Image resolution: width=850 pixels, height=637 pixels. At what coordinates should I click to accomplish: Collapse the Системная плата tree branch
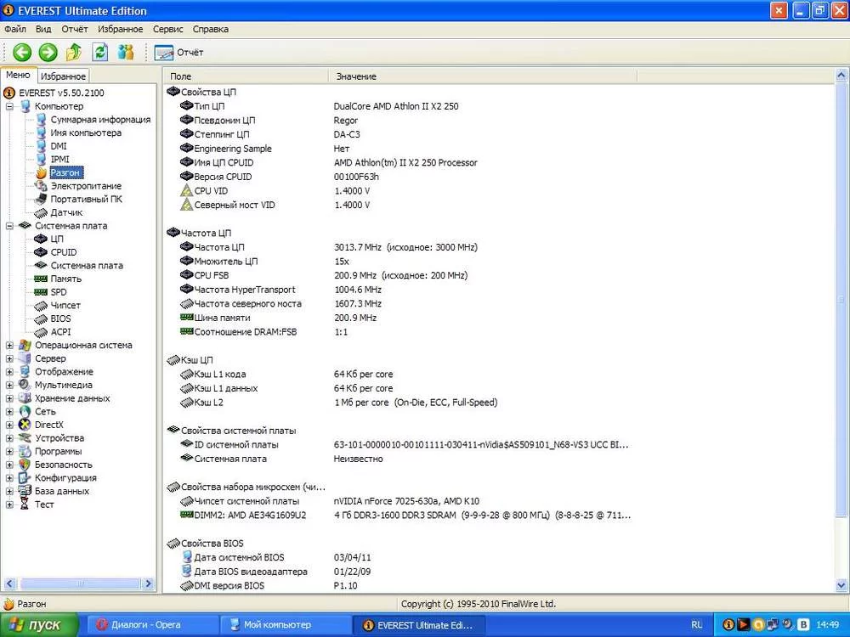(9, 227)
